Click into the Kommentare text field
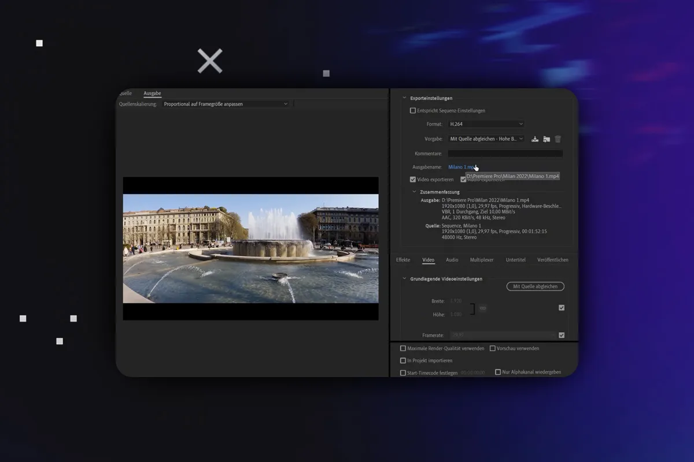Image resolution: width=694 pixels, height=462 pixels. click(x=505, y=154)
